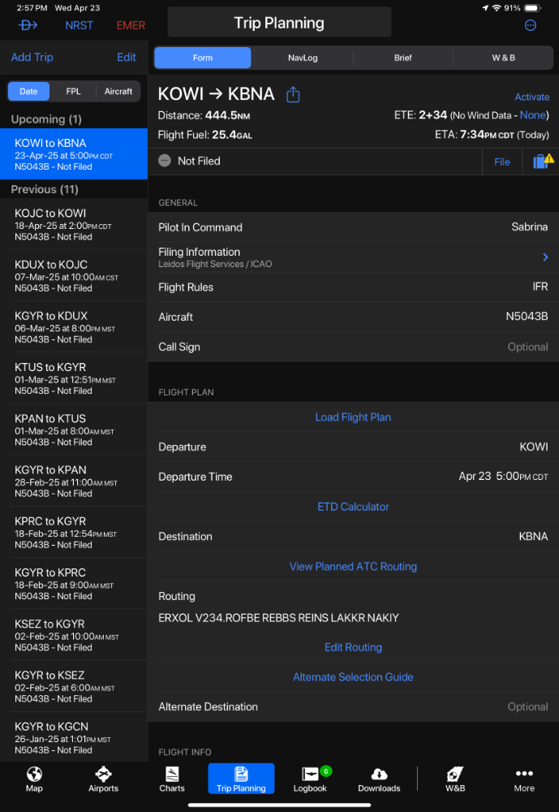Image resolution: width=559 pixels, height=812 pixels.
Task: Open the Airports icon in bottom bar
Action: coord(103,774)
